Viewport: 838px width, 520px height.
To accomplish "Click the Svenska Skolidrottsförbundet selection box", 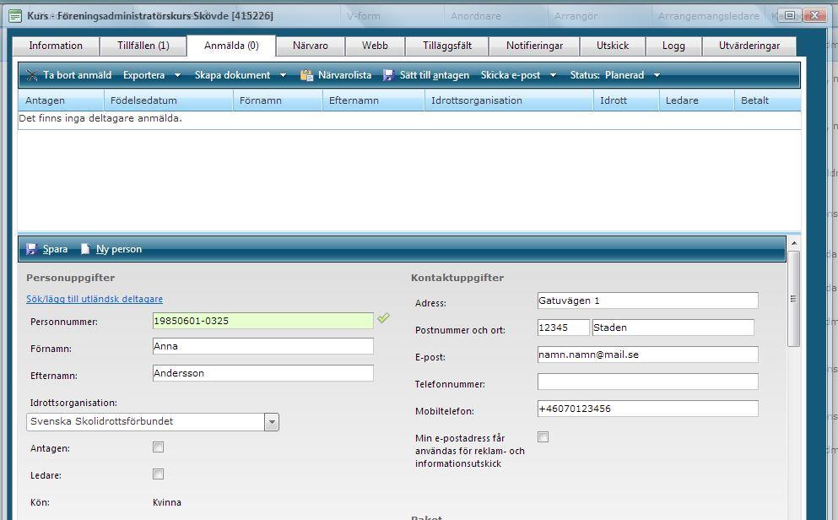I will pyautogui.click(x=152, y=422).
